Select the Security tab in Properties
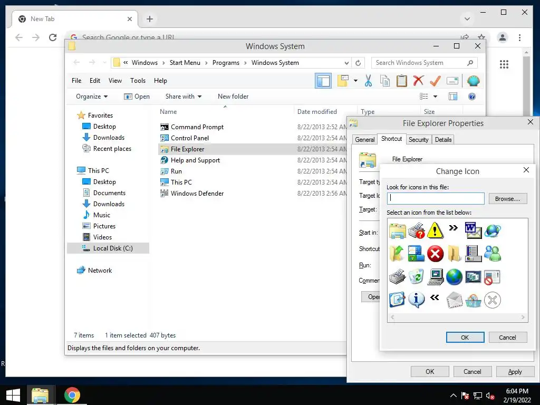 click(418, 139)
